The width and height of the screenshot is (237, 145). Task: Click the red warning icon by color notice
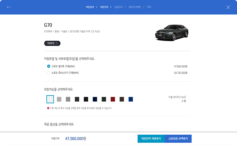pos(48,108)
